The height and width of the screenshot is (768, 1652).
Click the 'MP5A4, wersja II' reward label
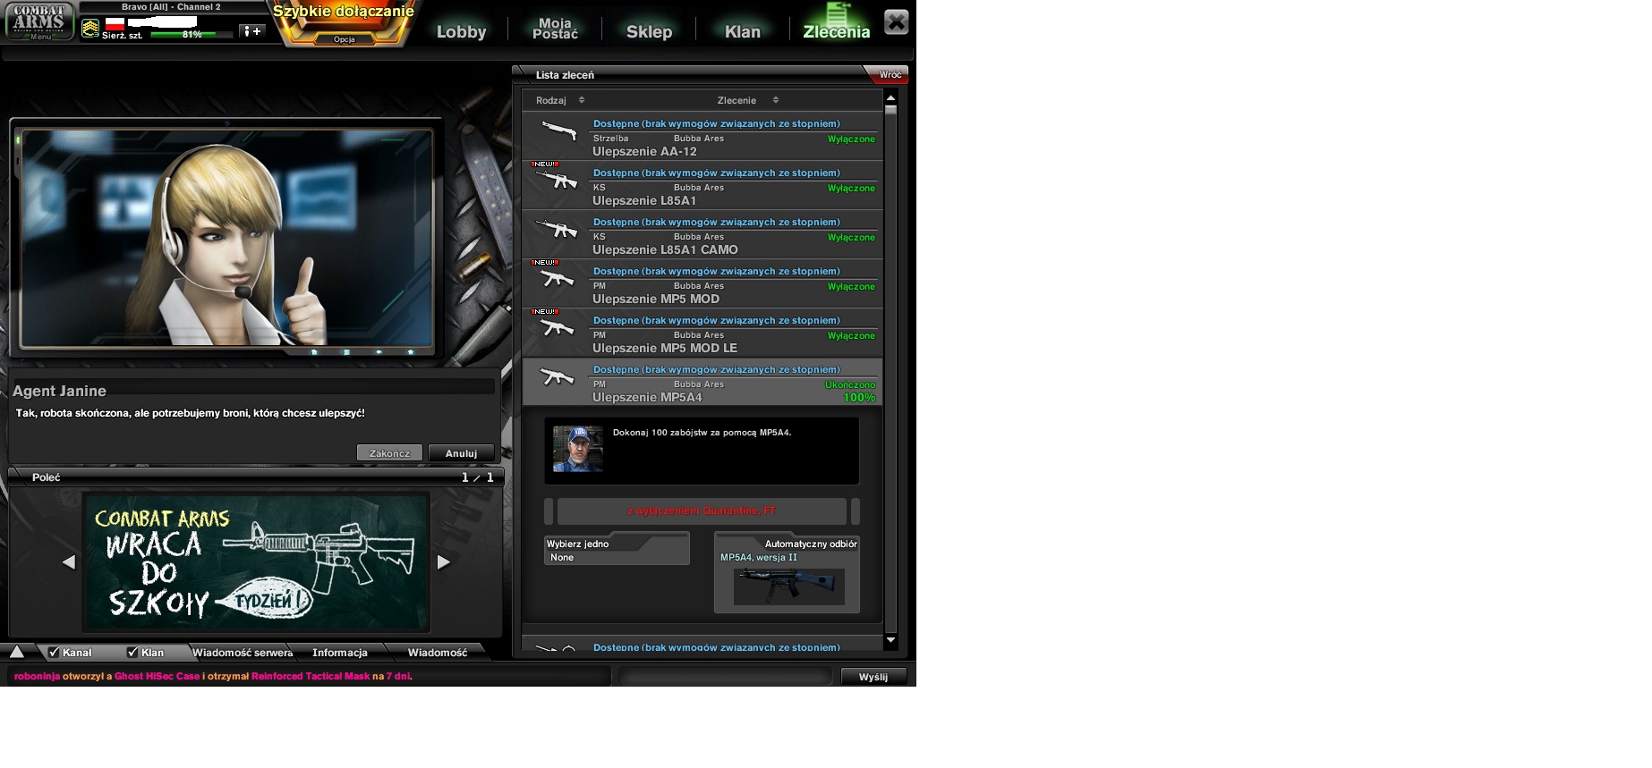(759, 557)
